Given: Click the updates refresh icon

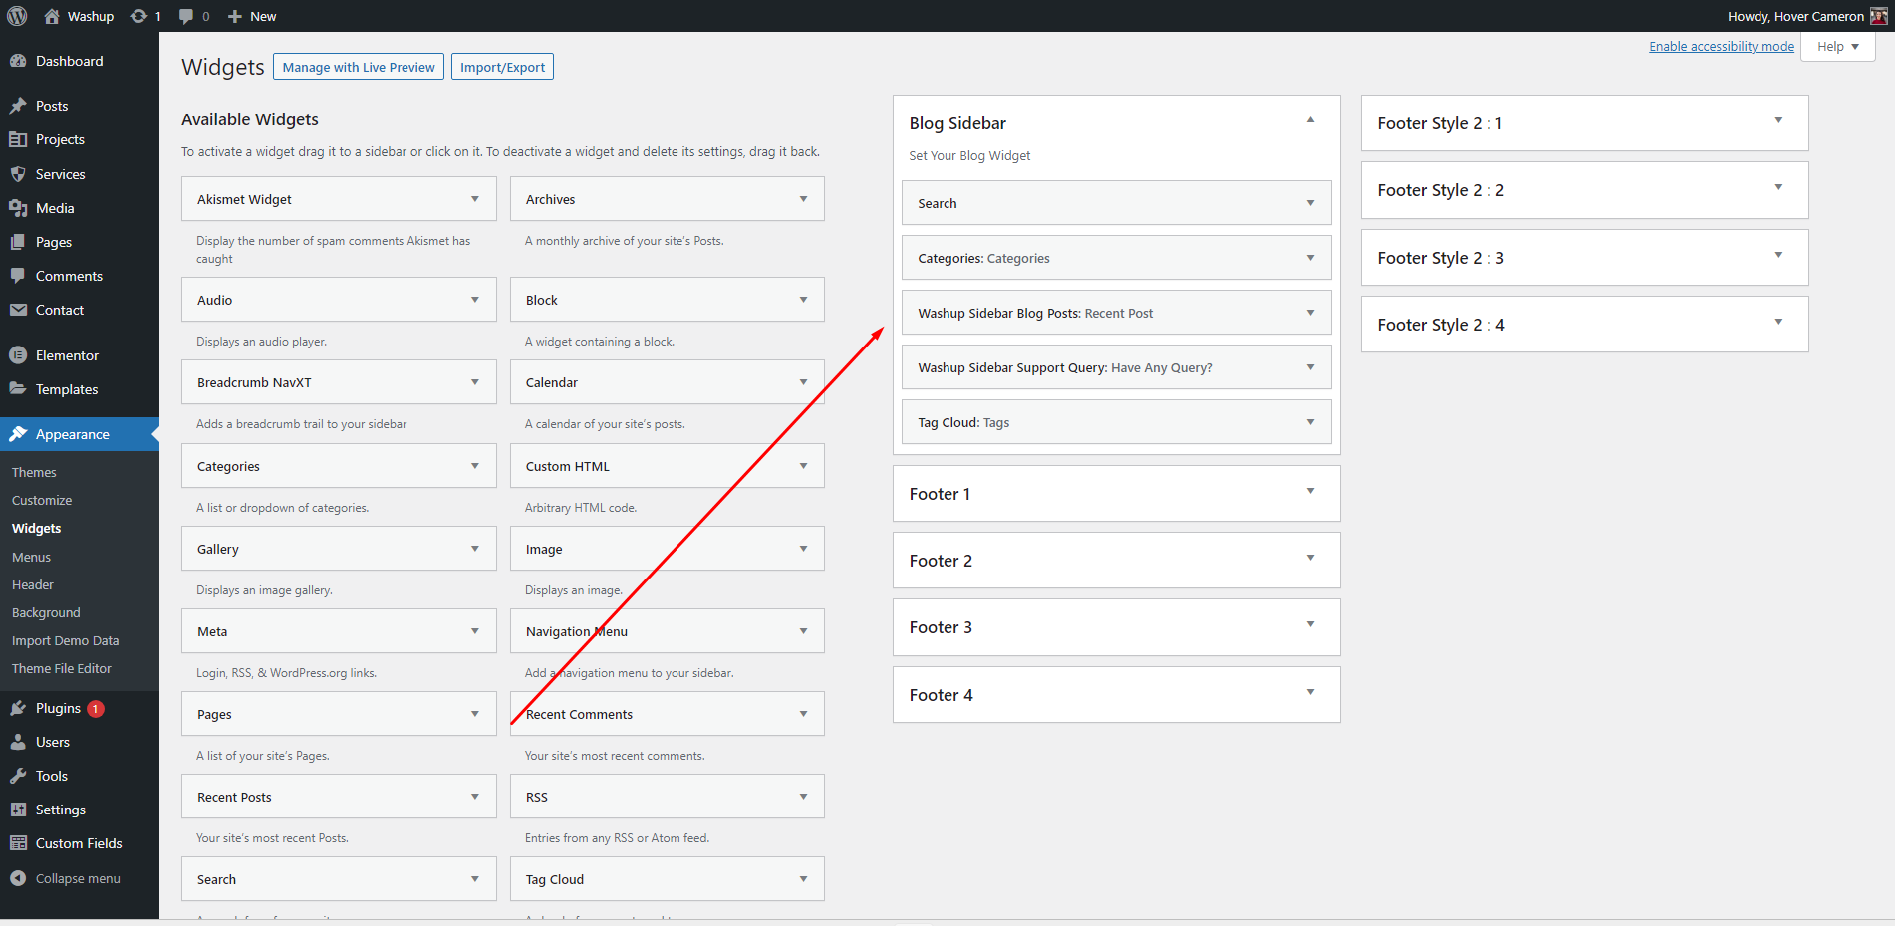Looking at the screenshot, I should [x=138, y=16].
